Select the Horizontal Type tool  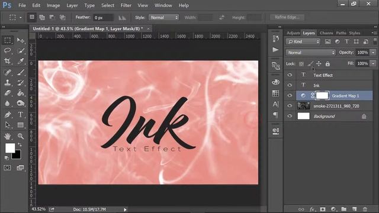(x=21, y=114)
